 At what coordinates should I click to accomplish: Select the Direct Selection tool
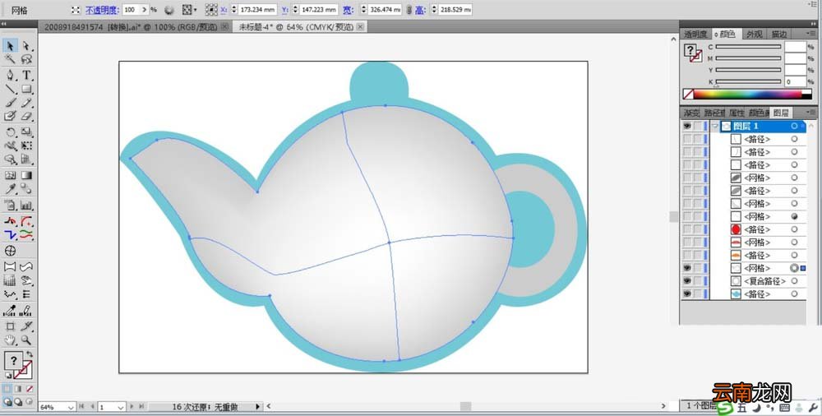click(x=26, y=46)
